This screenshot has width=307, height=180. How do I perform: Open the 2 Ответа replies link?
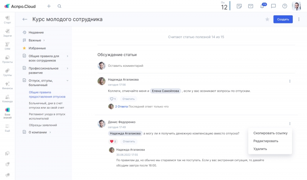(121, 107)
